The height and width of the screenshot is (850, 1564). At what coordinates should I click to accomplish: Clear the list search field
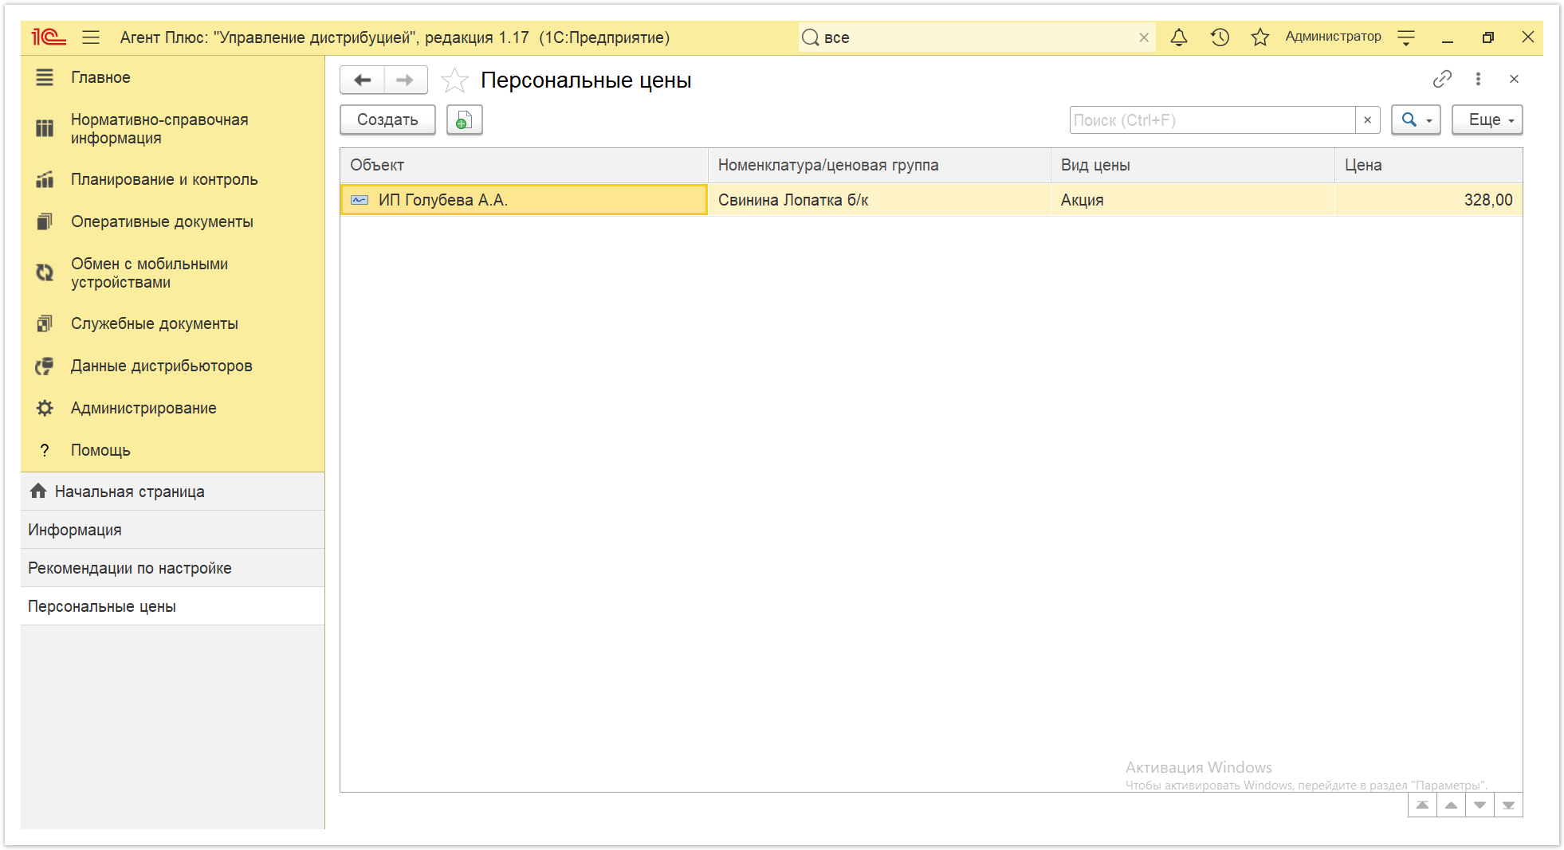coord(1367,120)
